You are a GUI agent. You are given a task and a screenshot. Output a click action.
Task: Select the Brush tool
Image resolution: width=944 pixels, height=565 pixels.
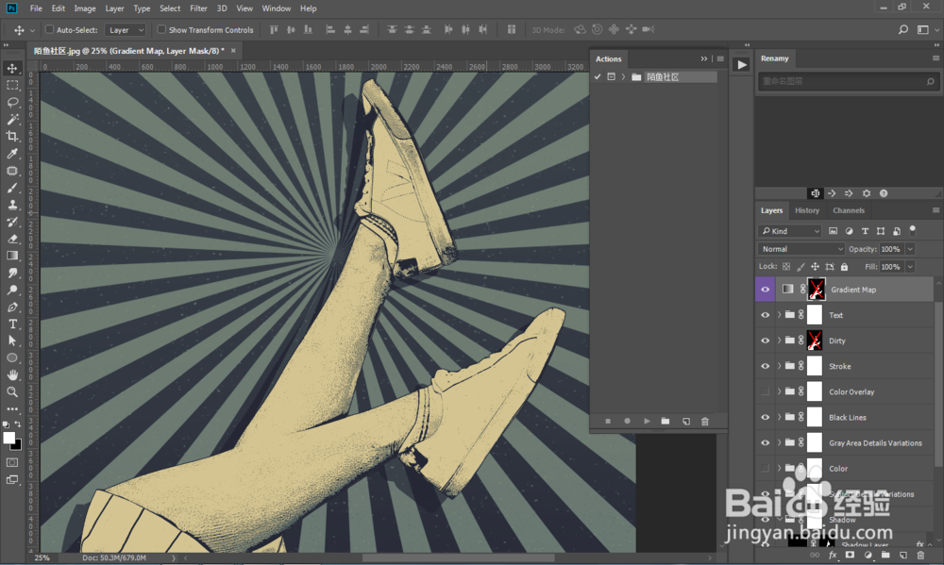click(x=12, y=188)
